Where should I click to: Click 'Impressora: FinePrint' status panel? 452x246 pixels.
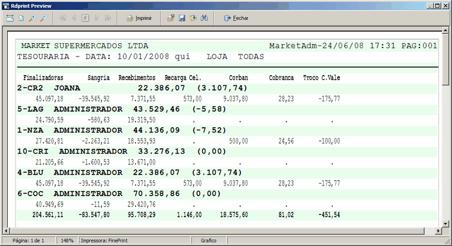135,241
